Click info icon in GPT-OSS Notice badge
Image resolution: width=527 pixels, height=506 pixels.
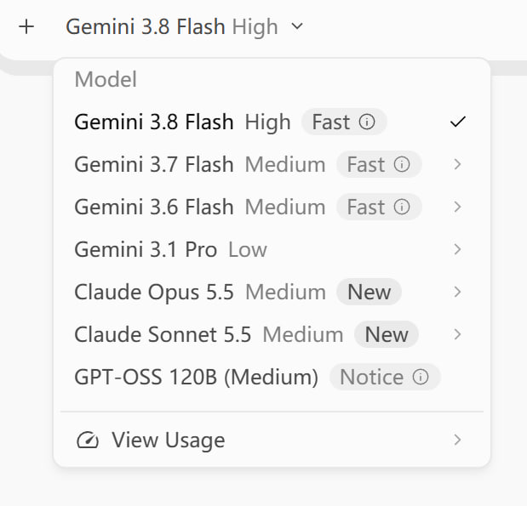[x=421, y=377]
